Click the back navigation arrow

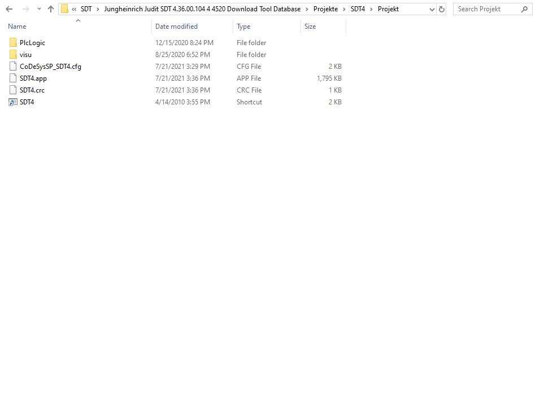8,9
